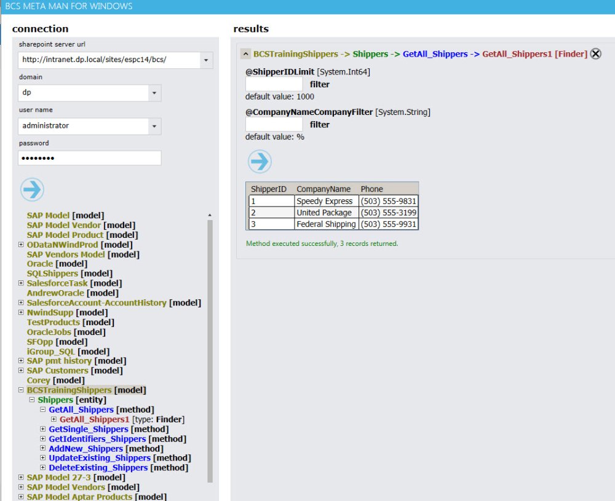Expand the GetSingle_Shippers method
This screenshot has width=615, height=501.
pyautogui.click(x=43, y=429)
